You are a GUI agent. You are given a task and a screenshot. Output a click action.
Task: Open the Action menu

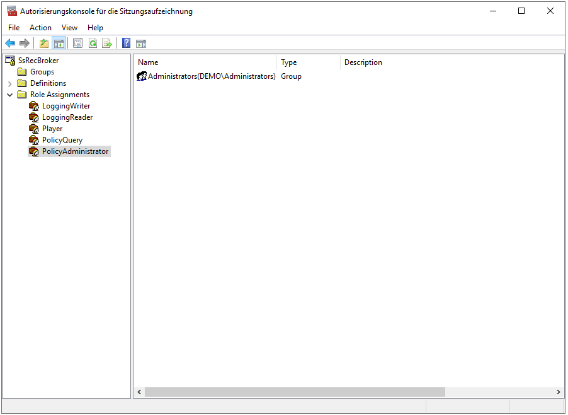tap(40, 27)
